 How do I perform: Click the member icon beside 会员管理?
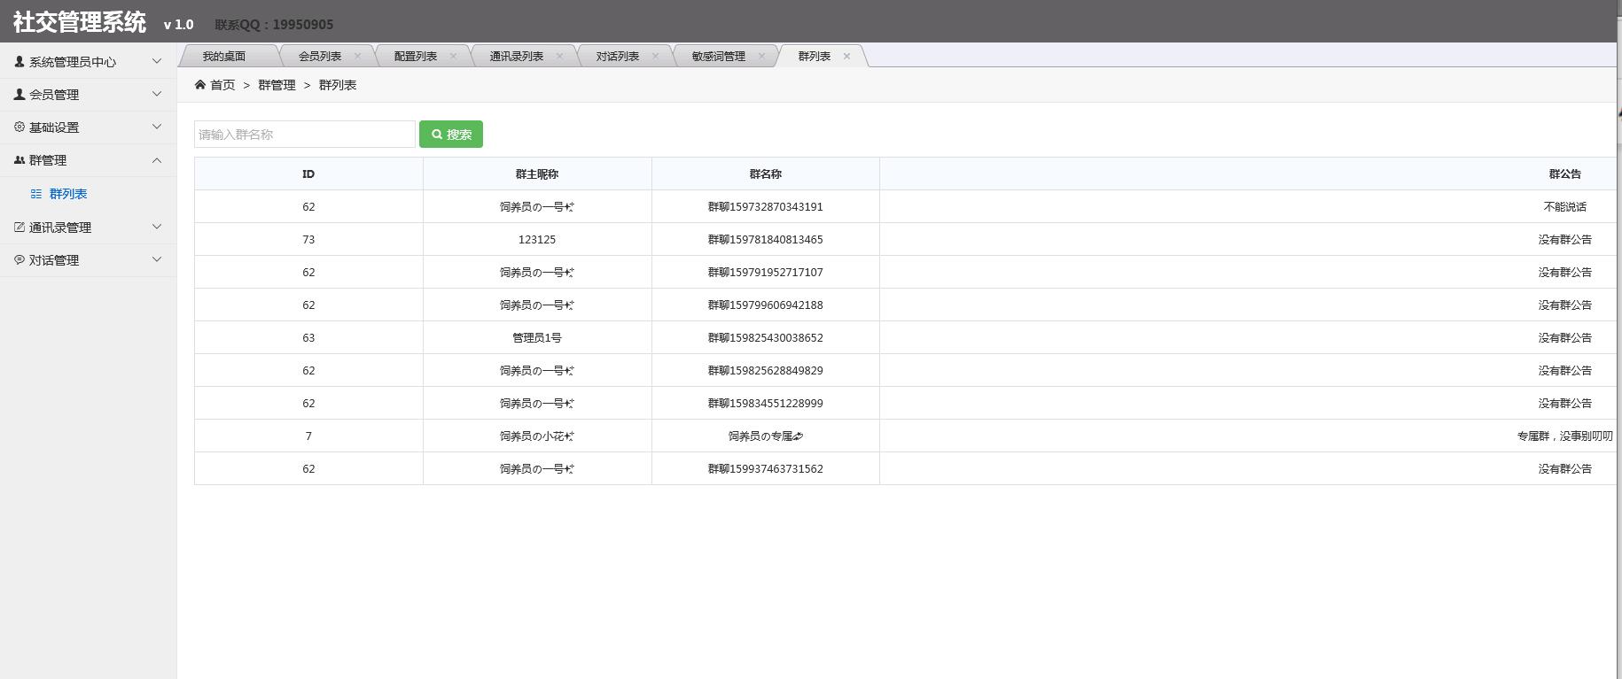click(19, 95)
